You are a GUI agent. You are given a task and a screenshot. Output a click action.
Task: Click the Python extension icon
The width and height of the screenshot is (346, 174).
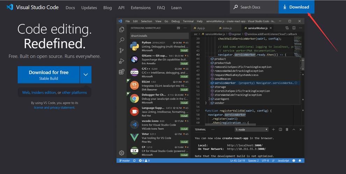pyautogui.click(x=135, y=46)
